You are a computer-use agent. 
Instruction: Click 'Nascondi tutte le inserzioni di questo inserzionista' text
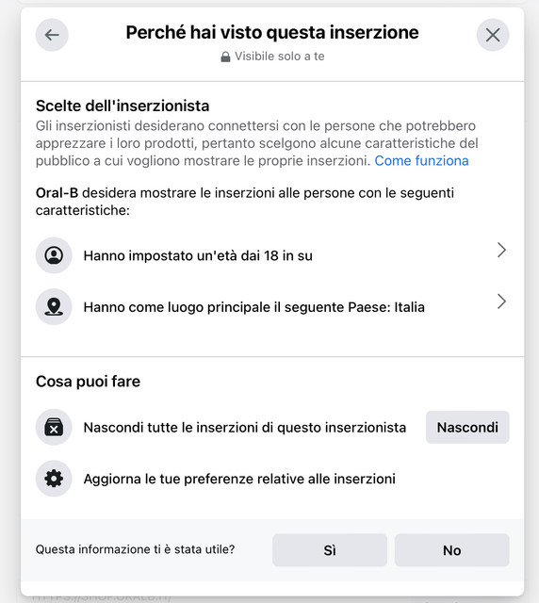coord(245,428)
